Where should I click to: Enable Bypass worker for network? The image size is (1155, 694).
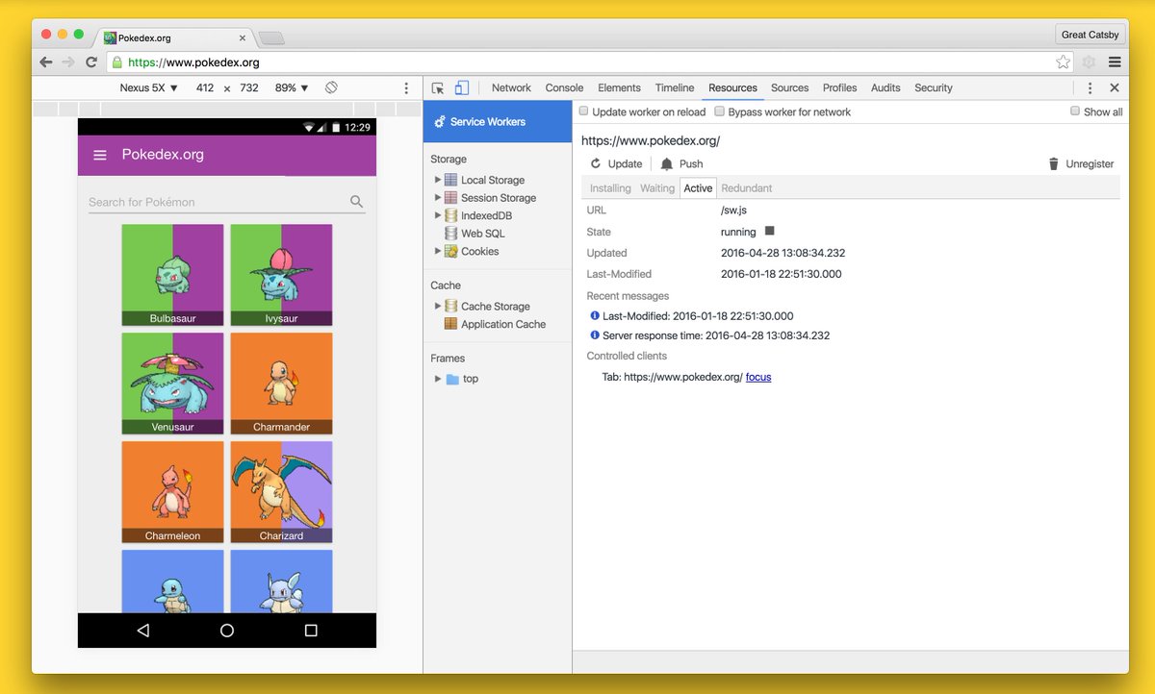click(x=719, y=112)
